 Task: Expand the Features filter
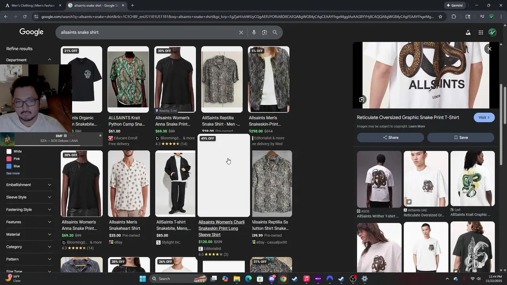tap(29, 222)
